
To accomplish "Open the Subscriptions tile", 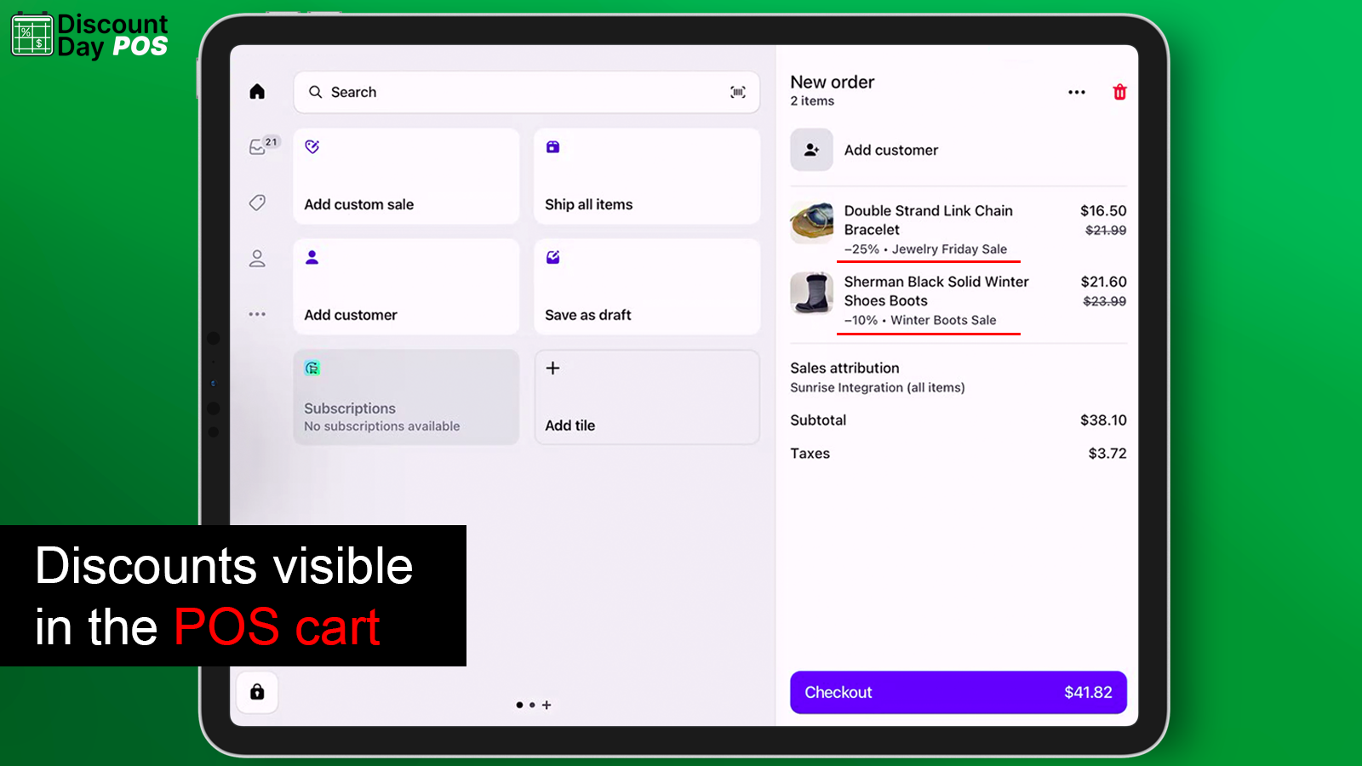I will pyautogui.click(x=405, y=397).
